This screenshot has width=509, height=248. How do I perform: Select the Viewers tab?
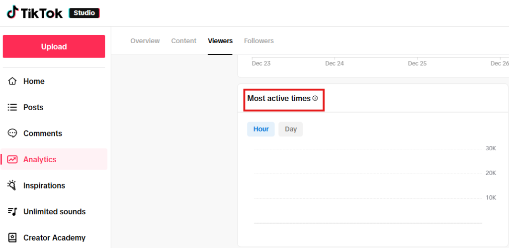[220, 41]
